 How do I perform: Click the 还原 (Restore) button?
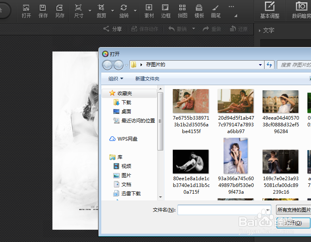[x=239, y=29]
